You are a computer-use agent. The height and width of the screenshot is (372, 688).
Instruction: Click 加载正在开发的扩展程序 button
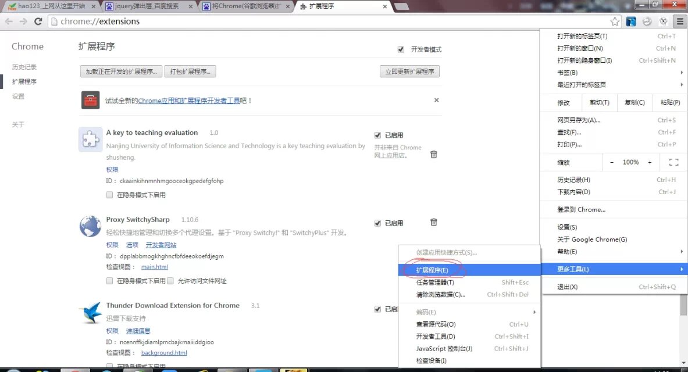point(121,71)
